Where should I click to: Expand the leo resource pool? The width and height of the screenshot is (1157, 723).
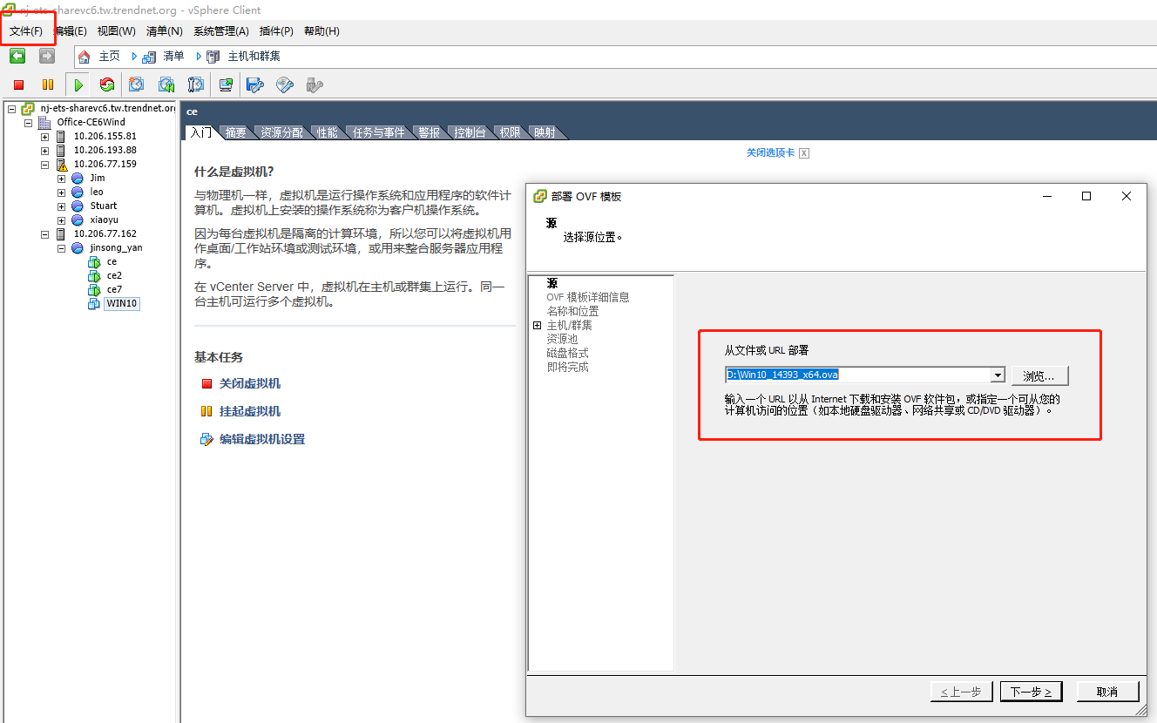(62, 193)
